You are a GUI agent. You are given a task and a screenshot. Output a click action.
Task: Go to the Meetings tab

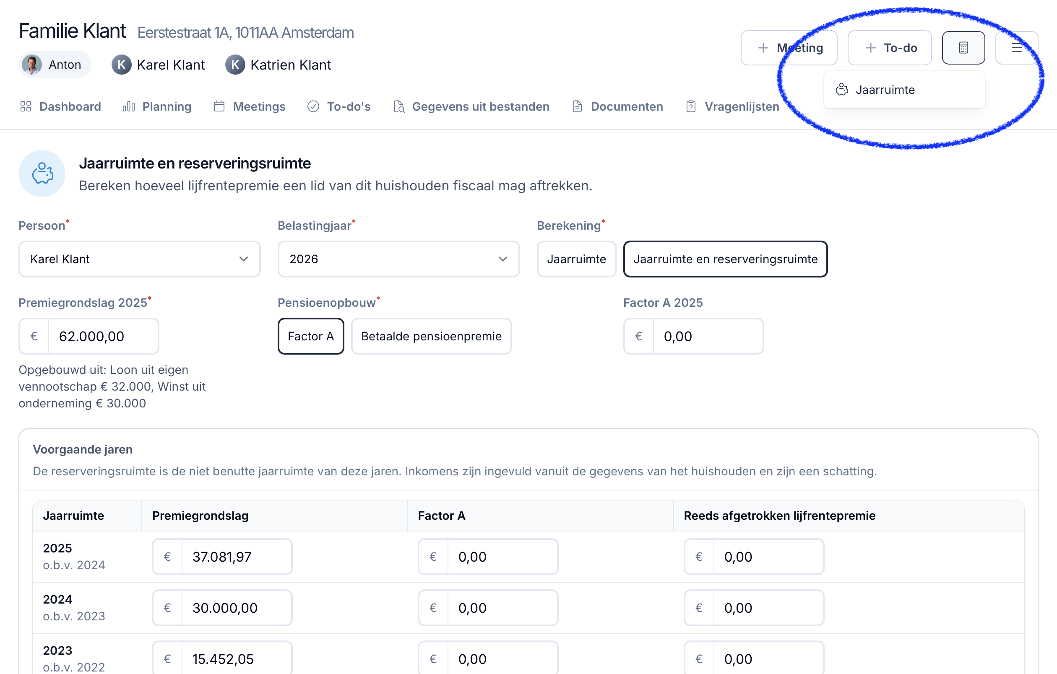[x=249, y=106]
